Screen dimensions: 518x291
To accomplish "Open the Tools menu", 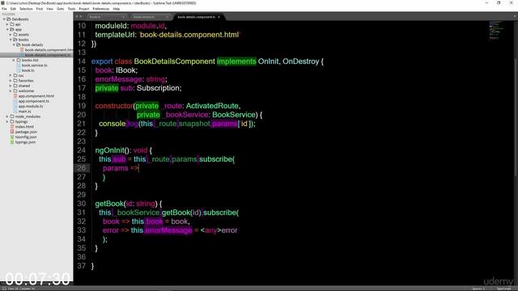I will coord(71,9).
